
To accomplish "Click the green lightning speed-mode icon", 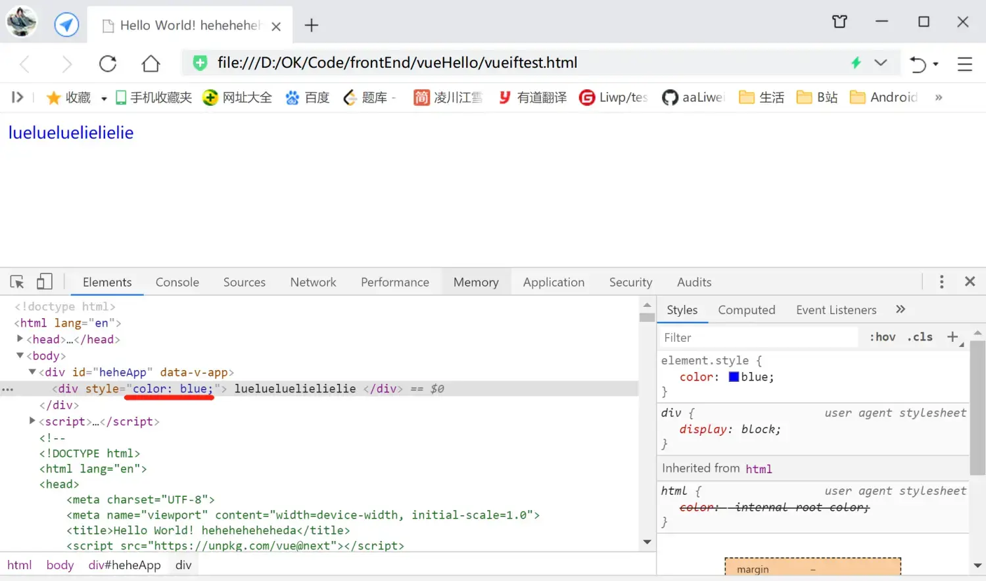I will point(856,62).
